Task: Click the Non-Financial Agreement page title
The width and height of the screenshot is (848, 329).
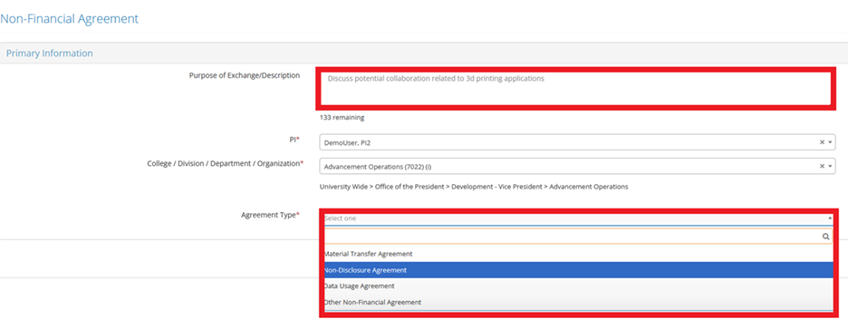Action: pyautogui.click(x=69, y=19)
